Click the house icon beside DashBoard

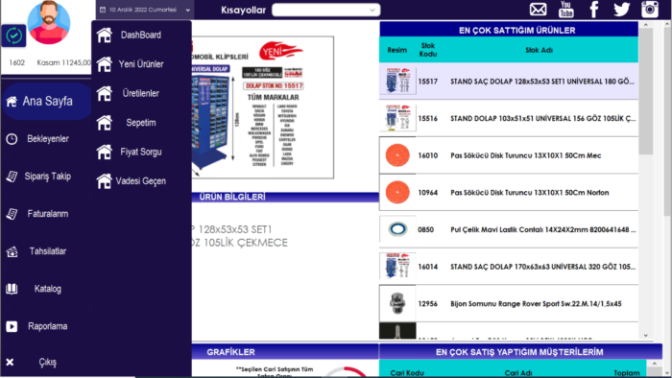pos(104,35)
